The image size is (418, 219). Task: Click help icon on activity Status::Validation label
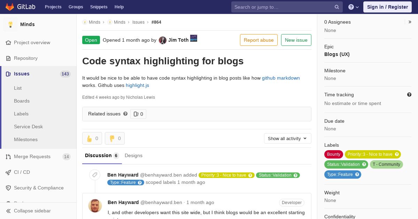[296, 175]
